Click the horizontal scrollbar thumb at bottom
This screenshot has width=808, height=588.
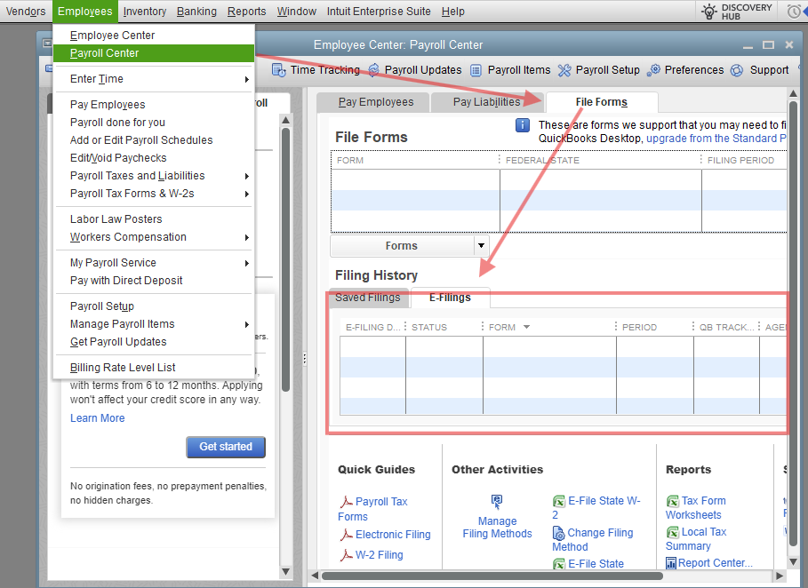492,576
